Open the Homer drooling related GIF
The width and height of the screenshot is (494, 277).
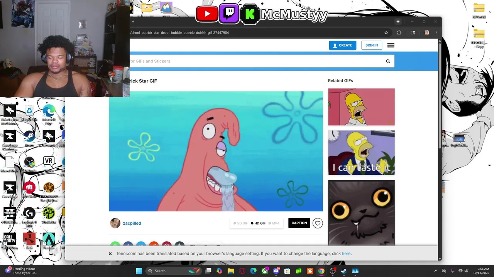(x=361, y=107)
